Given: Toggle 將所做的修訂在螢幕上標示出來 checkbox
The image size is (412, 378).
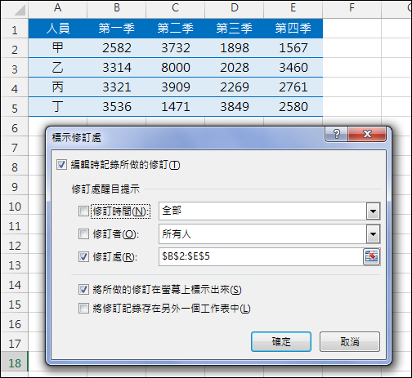Looking at the screenshot, I should [x=83, y=289].
